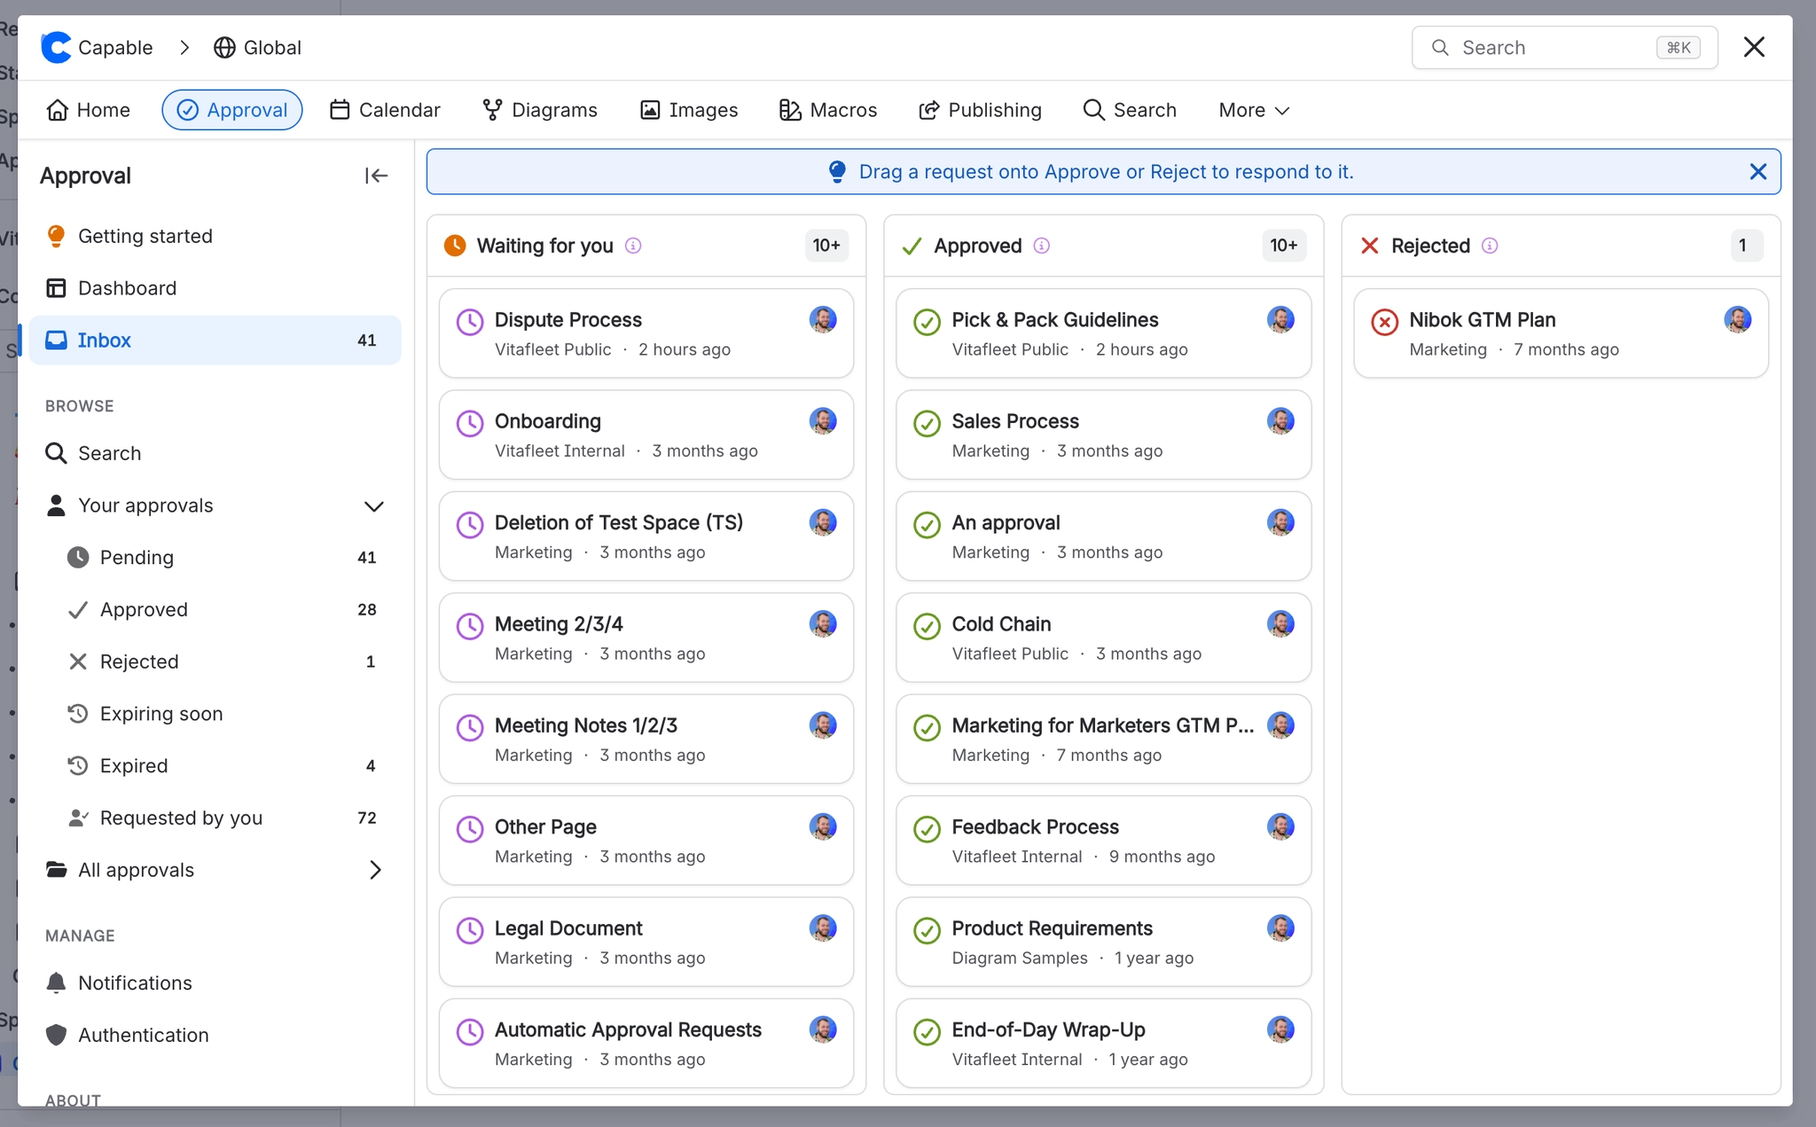Switch to the Macros tab

828,110
